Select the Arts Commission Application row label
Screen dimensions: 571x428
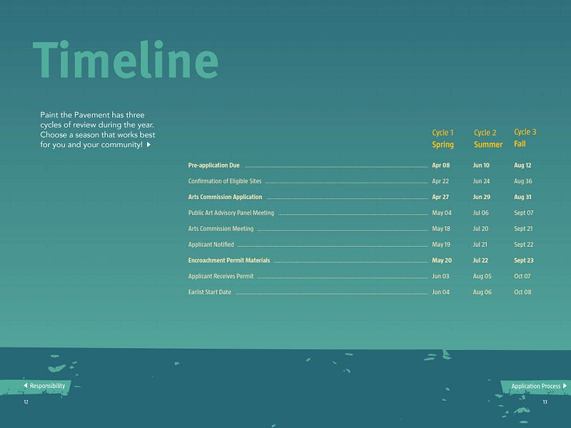coord(225,197)
